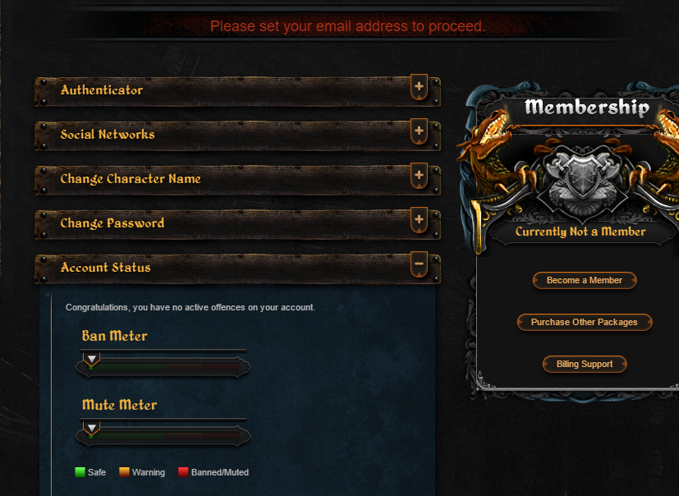
Task: Click the Authenticator header bar
Action: pos(238,91)
